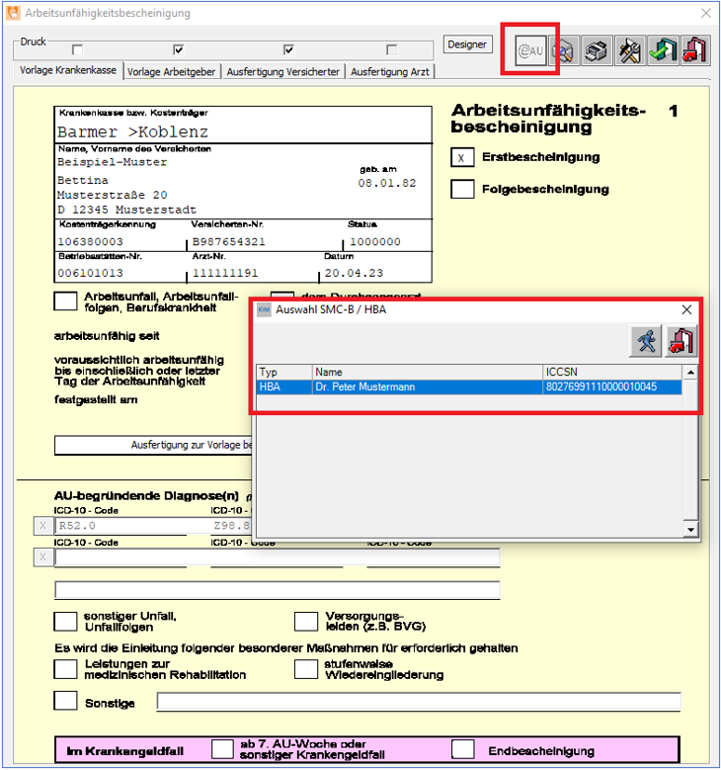721x770 pixels.
Task: Click into the Sonstige text field
Action: (x=419, y=703)
